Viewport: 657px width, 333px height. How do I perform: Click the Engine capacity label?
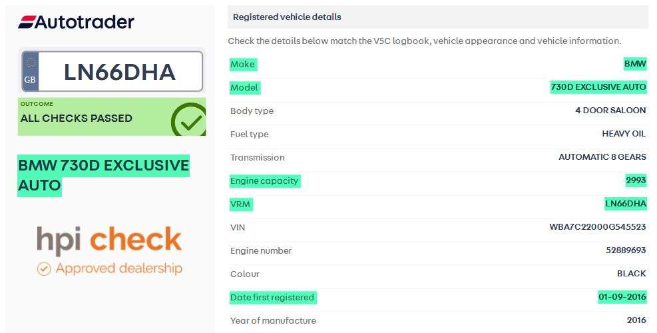click(264, 180)
